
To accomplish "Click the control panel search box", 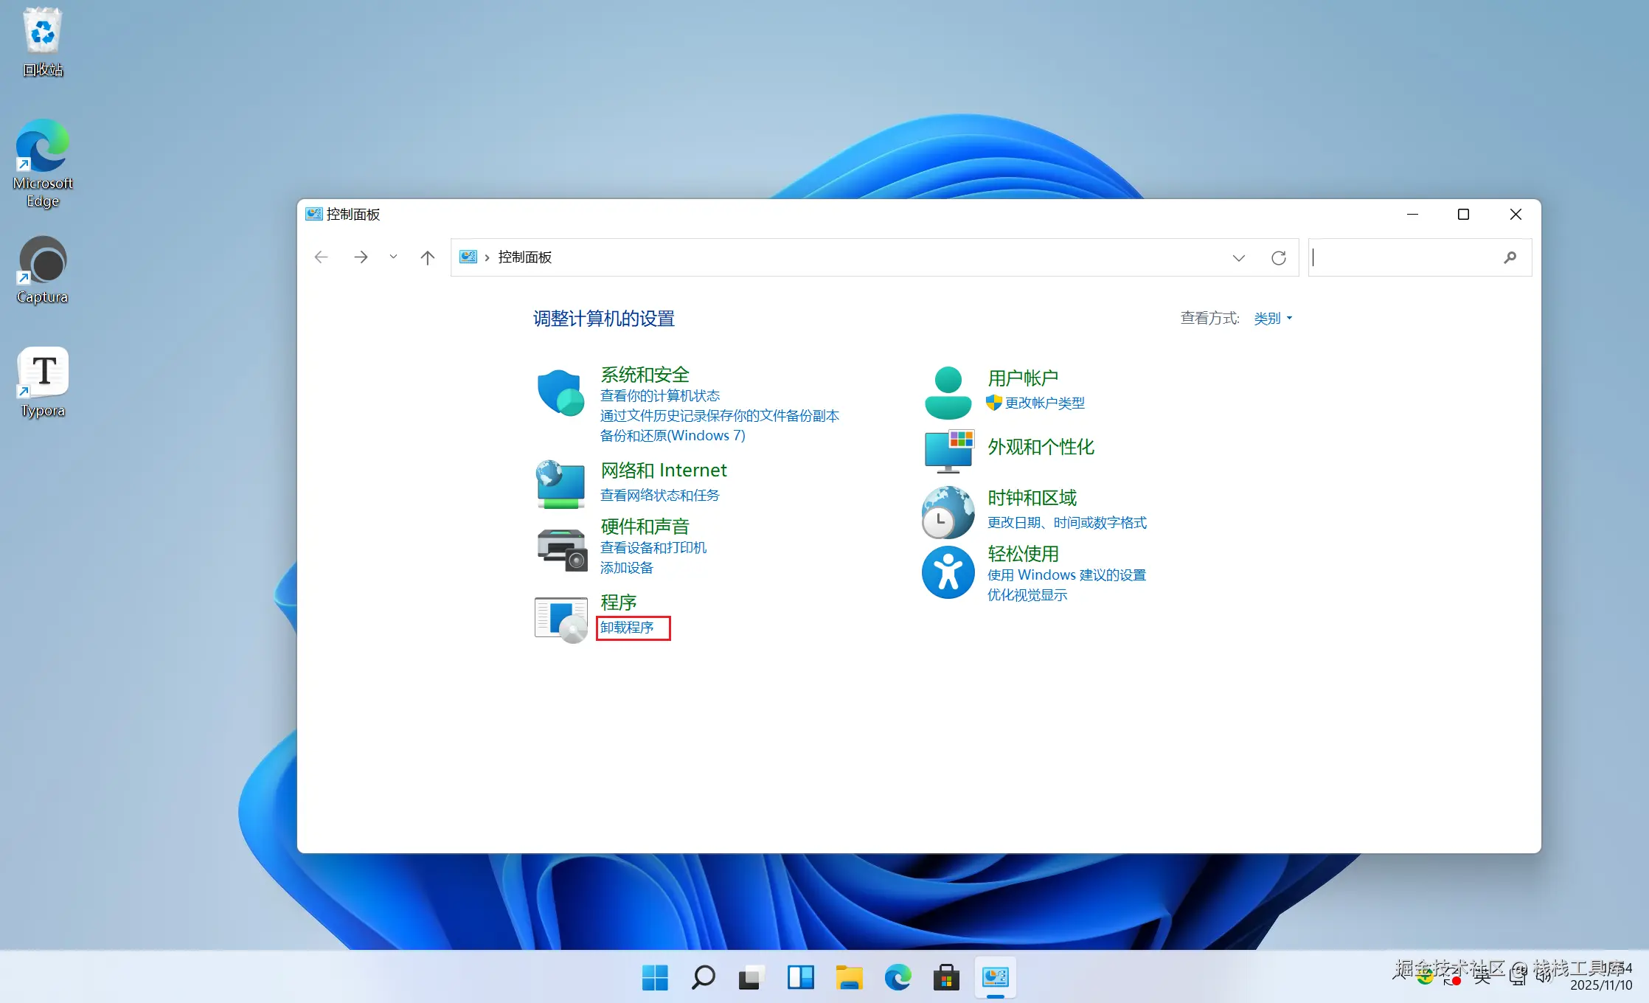I will [1405, 257].
